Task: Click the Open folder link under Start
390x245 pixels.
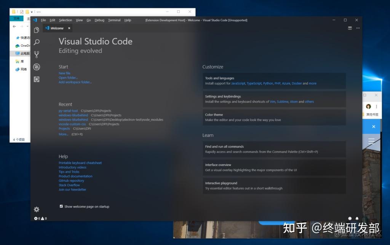Action: tap(68, 78)
